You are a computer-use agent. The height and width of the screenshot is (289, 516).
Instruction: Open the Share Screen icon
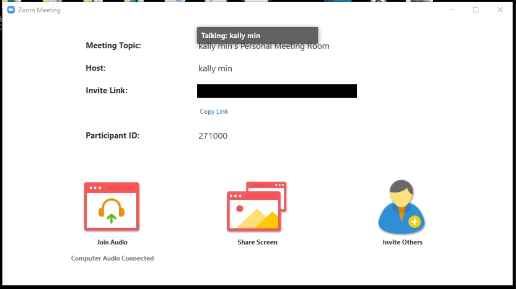point(257,206)
